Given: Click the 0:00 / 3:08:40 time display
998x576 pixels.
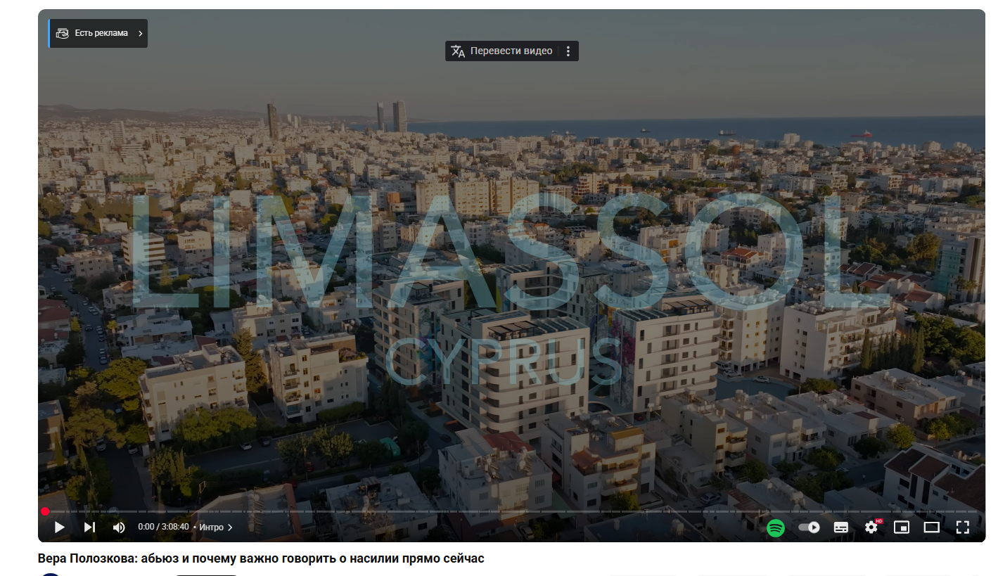Looking at the screenshot, I should click(x=163, y=527).
